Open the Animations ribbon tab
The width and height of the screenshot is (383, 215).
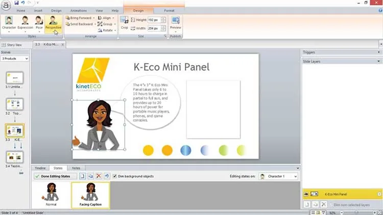79,11
